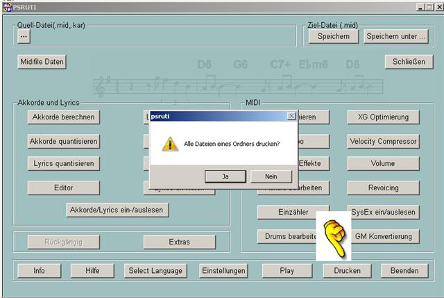444x298 pixels.
Task: Click the Schließen button
Action: (x=409, y=62)
